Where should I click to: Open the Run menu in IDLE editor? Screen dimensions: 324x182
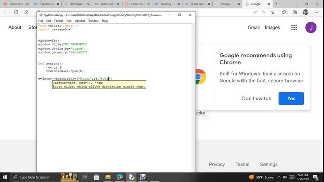point(69,21)
